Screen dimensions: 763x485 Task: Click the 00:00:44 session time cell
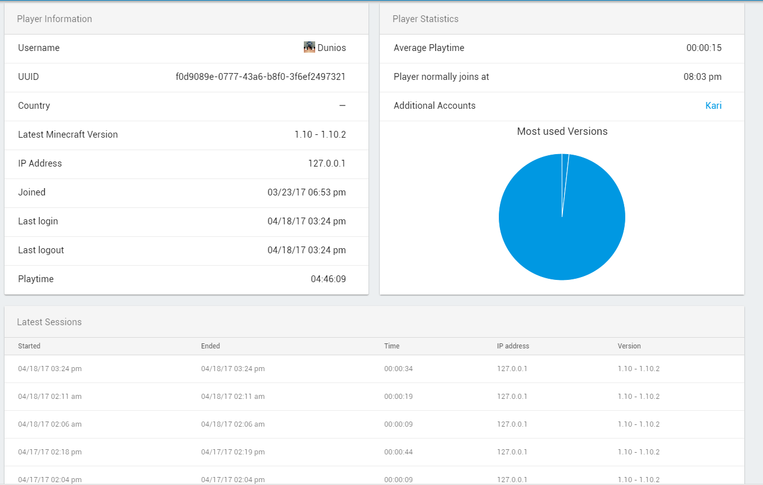click(x=398, y=452)
